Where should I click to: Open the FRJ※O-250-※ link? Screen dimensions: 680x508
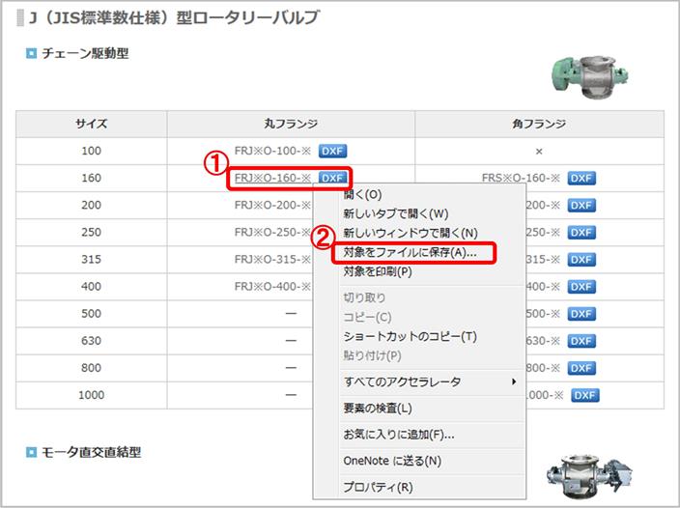(272, 232)
